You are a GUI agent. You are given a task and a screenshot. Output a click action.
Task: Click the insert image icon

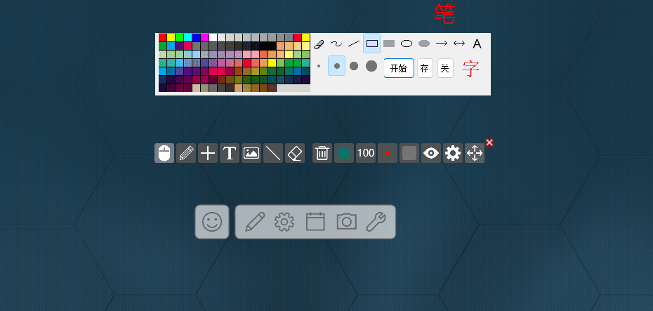(251, 153)
